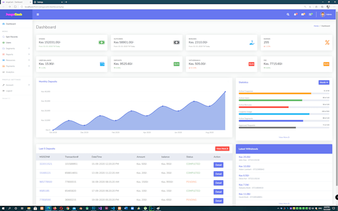Click the orange money icon on the Kes. 7715.60/- card
The image size is (338, 211).
coord(327,64)
